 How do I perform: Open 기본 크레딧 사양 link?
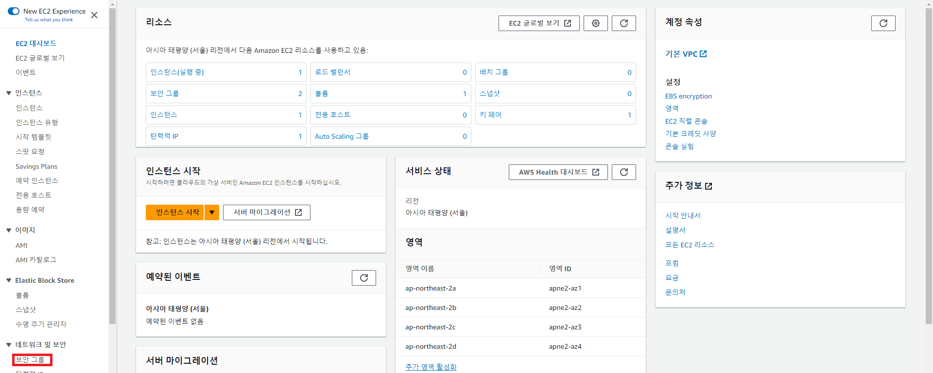point(691,133)
